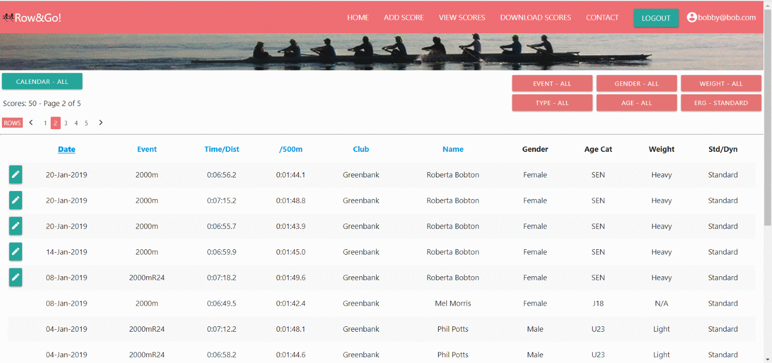
Task: Sort by Time/Dist column
Action: [221, 149]
